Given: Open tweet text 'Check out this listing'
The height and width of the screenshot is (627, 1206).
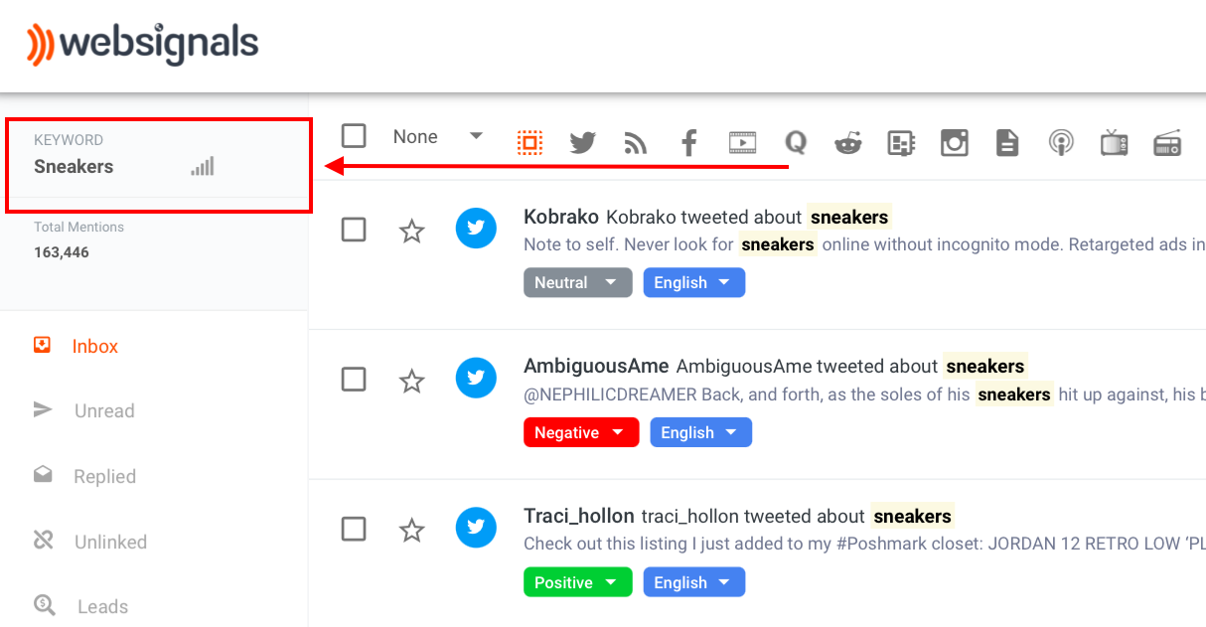Looking at the screenshot, I should click(x=864, y=544).
